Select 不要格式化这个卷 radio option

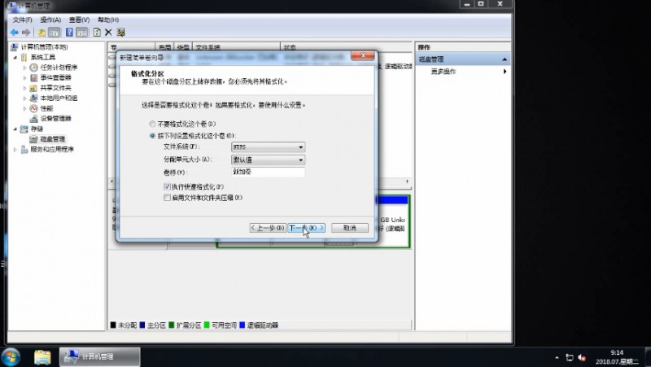pyautogui.click(x=152, y=124)
